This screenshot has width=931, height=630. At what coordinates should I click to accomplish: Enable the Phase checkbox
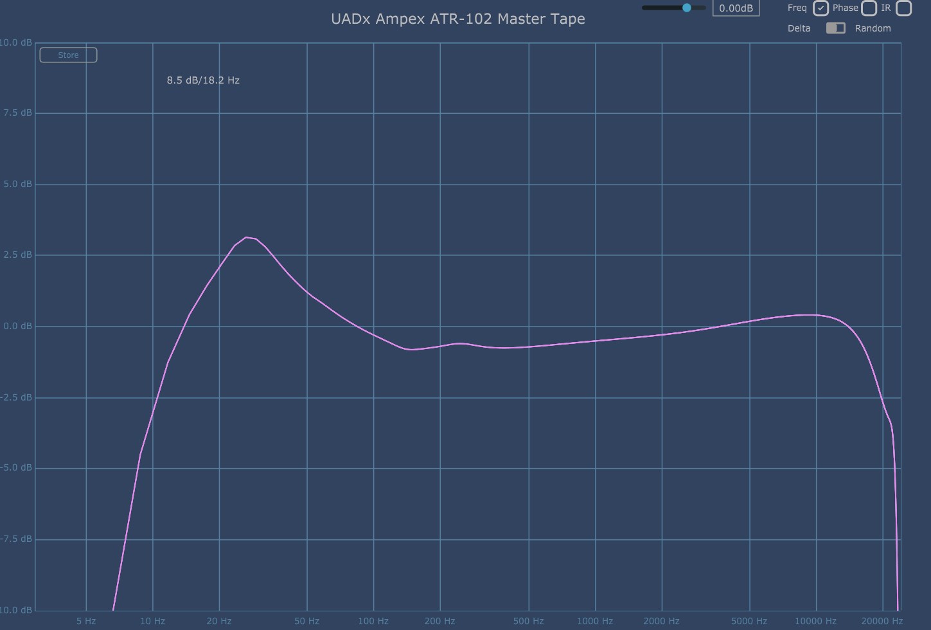coord(869,8)
